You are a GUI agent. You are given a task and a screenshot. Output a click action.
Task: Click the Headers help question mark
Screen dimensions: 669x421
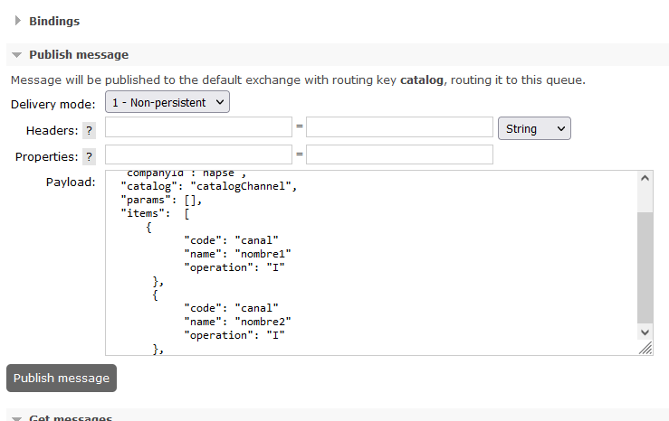[x=89, y=131]
